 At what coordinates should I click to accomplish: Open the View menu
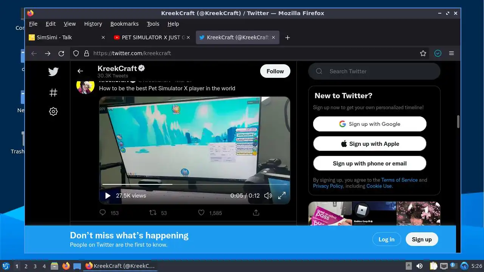coord(70,24)
